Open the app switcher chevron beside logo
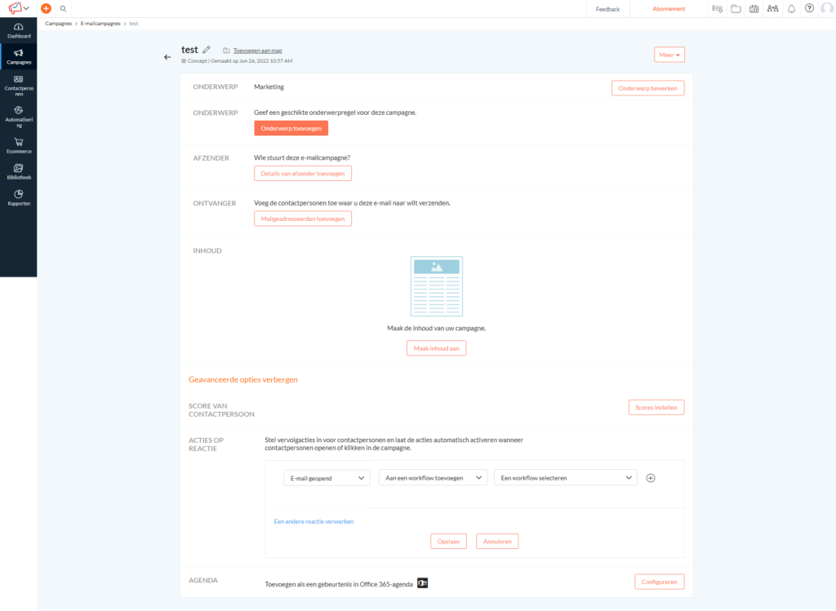The width and height of the screenshot is (836, 611). tap(26, 8)
